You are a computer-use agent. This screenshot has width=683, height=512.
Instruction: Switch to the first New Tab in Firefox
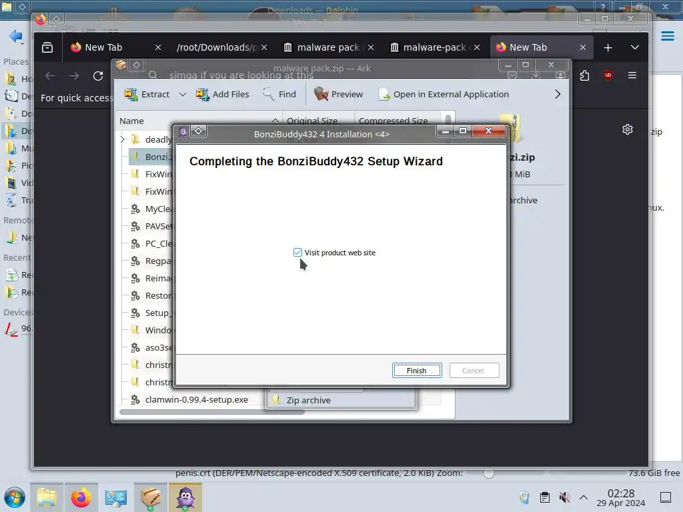pos(103,47)
